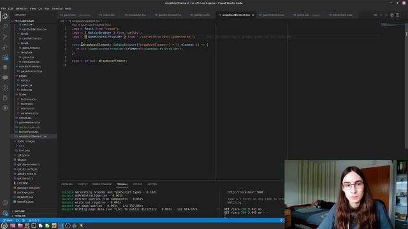
Task: Click the synchronize changes icon in status bar
Action: (x=17, y=220)
